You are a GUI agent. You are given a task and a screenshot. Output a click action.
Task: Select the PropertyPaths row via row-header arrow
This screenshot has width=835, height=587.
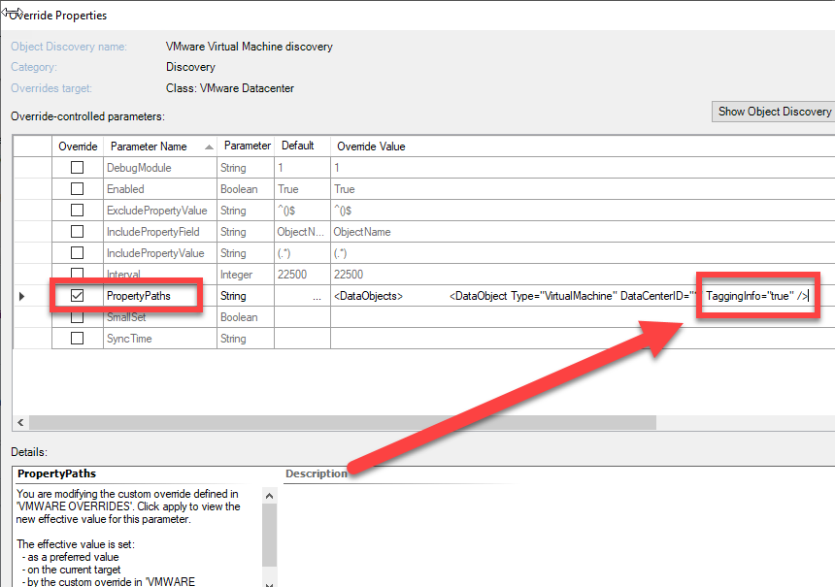click(x=22, y=296)
